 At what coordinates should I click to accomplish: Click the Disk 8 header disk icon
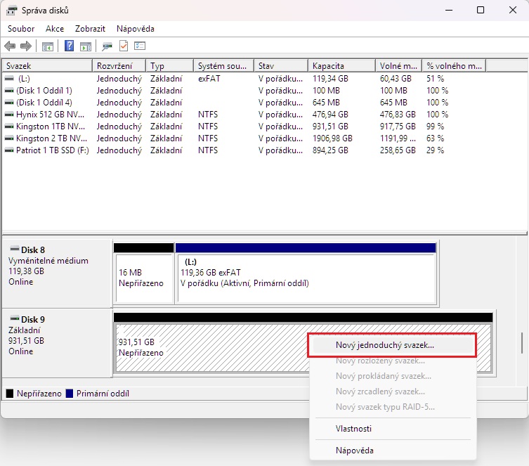coord(15,249)
